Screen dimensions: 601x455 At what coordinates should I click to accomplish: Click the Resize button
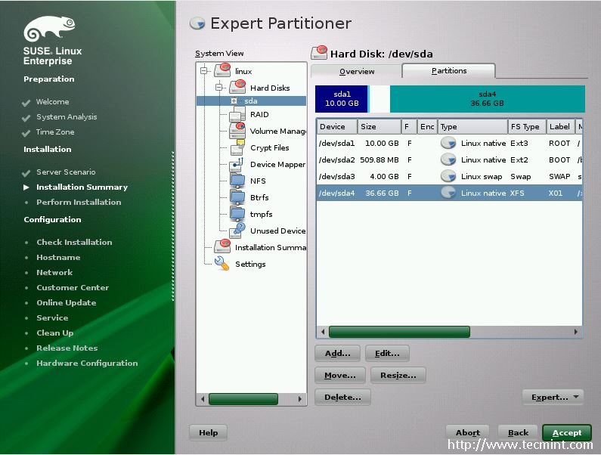[x=398, y=376]
